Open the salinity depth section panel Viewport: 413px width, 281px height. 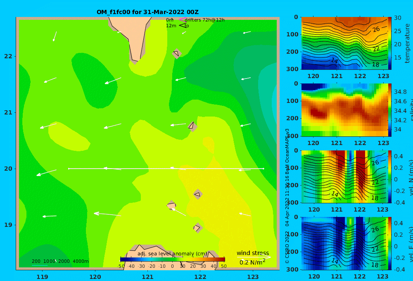tap(344, 110)
